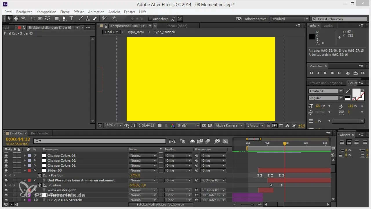Expand the Change Colors 03 layer
The image size is (371, 209).
click(x=25, y=156)
